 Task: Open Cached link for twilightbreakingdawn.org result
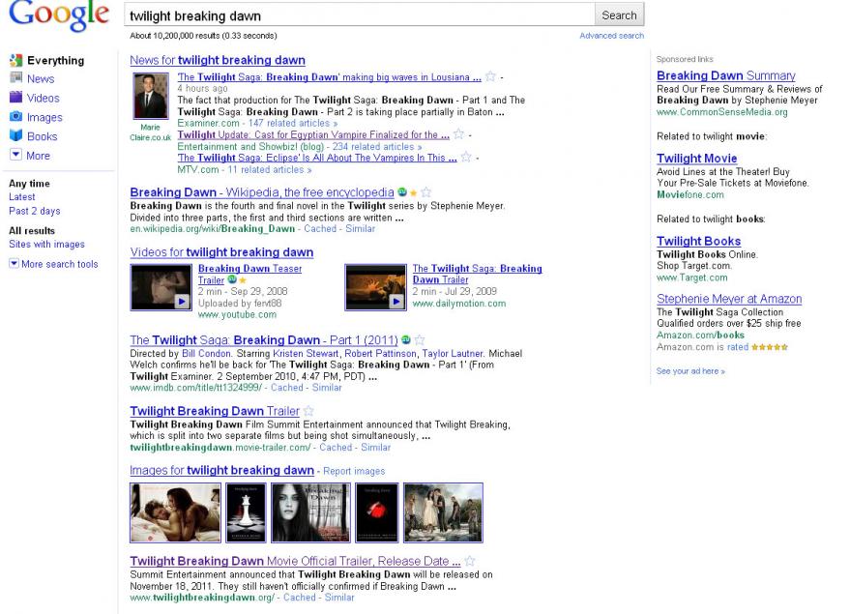pyautogui.click(x=299, y=598)
